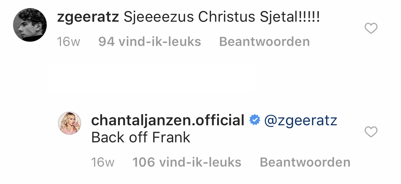Open the likes count for the verified account's reply
Screen dimensions: 401x184
click(x=187, y=162)
